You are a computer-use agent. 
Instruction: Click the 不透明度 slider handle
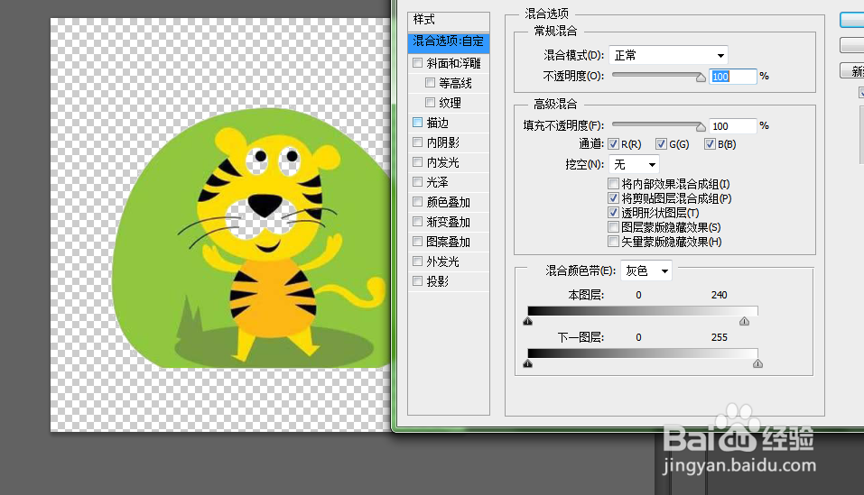coord(701,78)
